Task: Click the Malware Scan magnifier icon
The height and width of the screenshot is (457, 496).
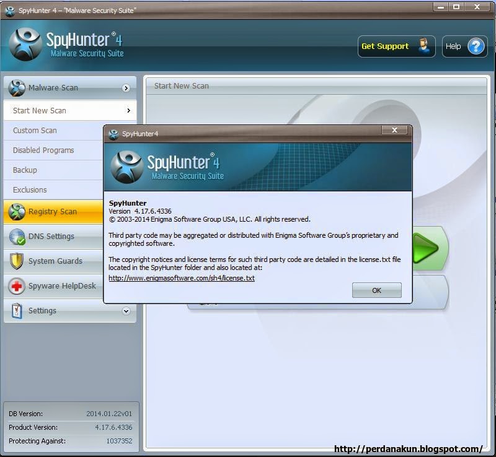Action: pyautogui.click(x=17, y=87)
